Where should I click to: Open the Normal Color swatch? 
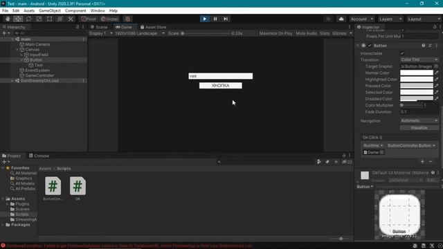(417, 73)
